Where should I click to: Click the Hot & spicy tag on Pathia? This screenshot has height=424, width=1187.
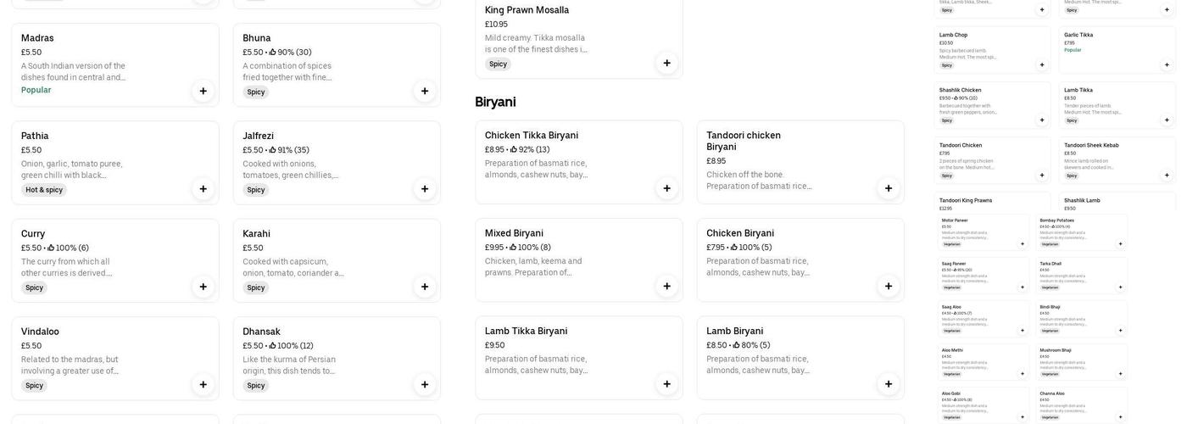tap(44, 190)
